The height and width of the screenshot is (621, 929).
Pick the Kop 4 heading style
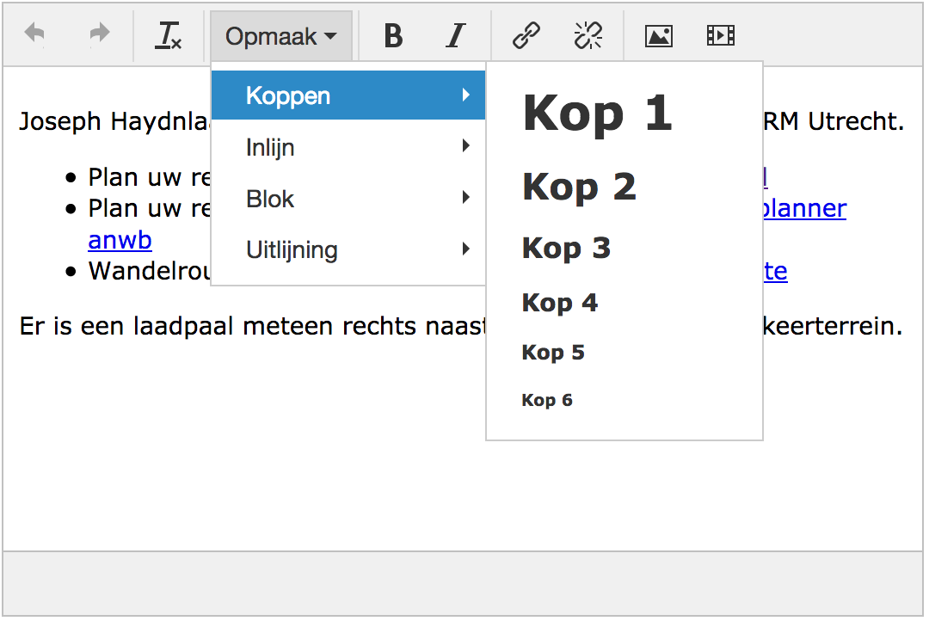[559, 303]
